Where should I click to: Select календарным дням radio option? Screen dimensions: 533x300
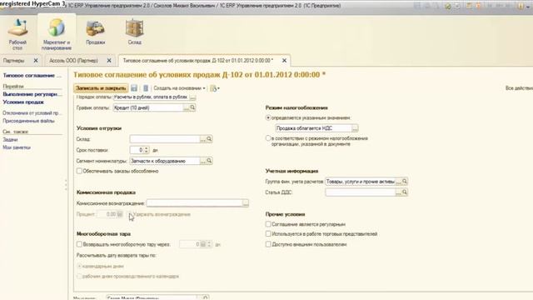[79, 266]
